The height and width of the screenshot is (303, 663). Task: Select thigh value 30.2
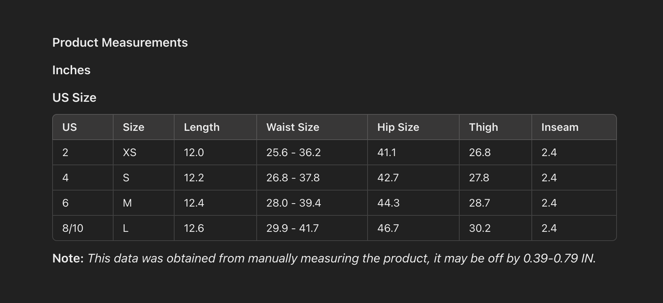pyautogui.click(x=479, y=228)
